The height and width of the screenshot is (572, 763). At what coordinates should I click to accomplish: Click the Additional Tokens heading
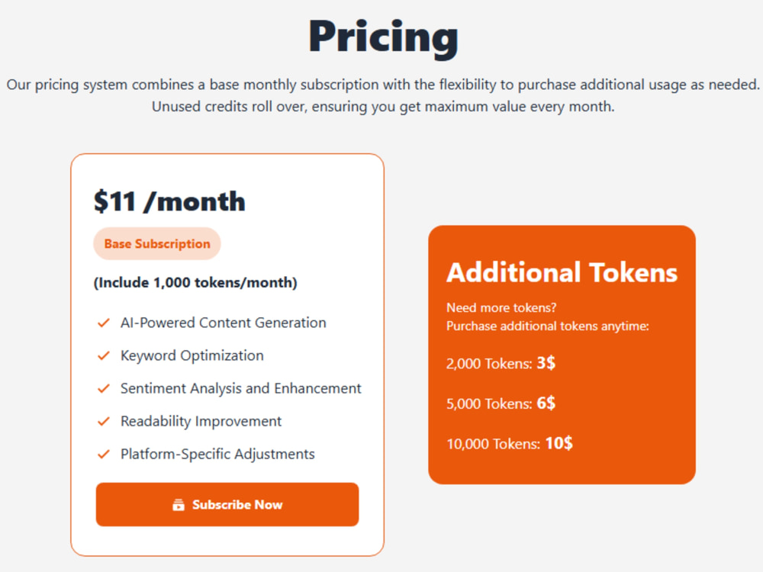562,272
